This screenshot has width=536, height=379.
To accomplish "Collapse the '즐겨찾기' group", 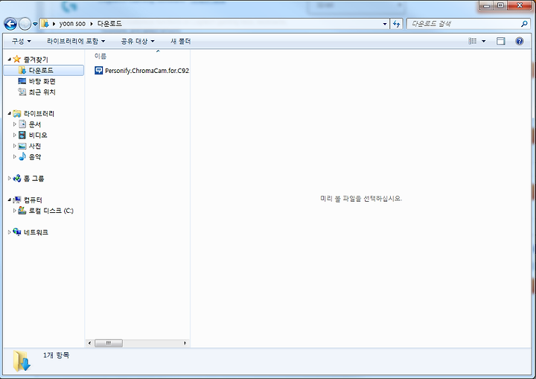I will (9, 59).
